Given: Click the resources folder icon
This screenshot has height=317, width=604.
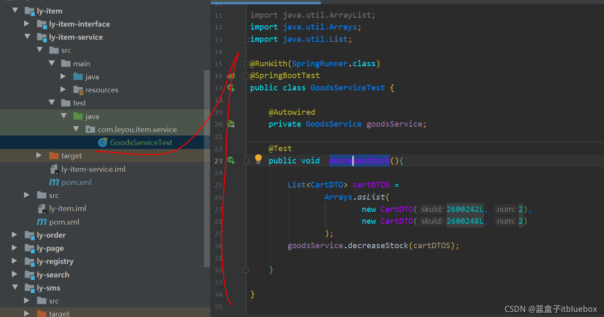Looking at the screenshot, I should coord(78,89).
